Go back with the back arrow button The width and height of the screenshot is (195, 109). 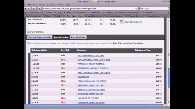pyautogui.click(x=26, y=8)
